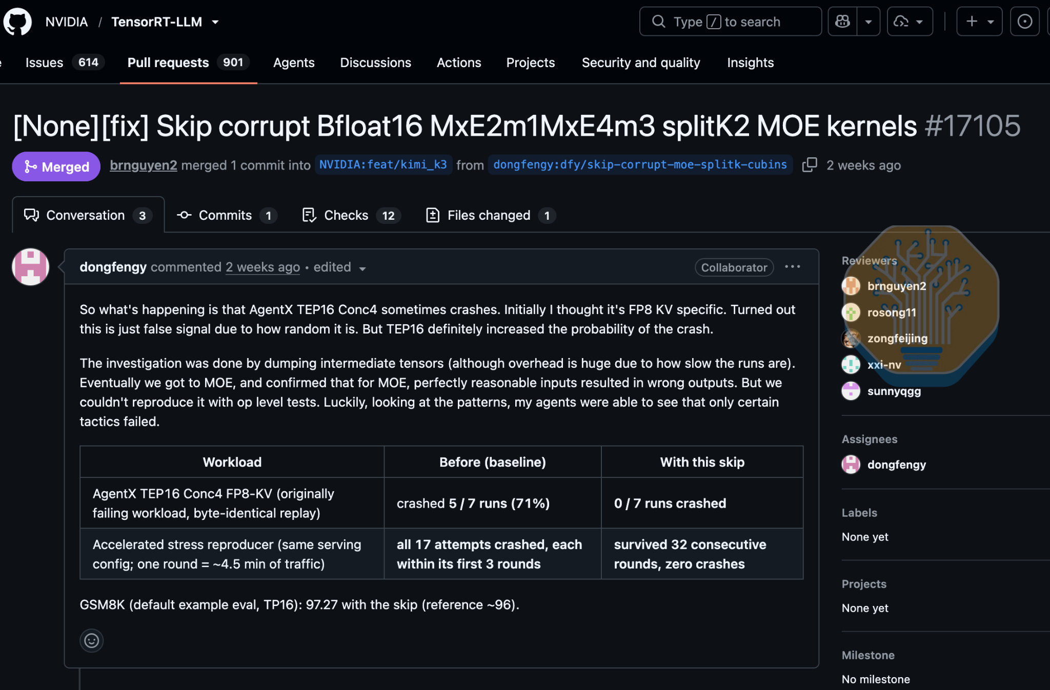Click the Collaborator badge
1050x690 pixels.
point(734,267)
